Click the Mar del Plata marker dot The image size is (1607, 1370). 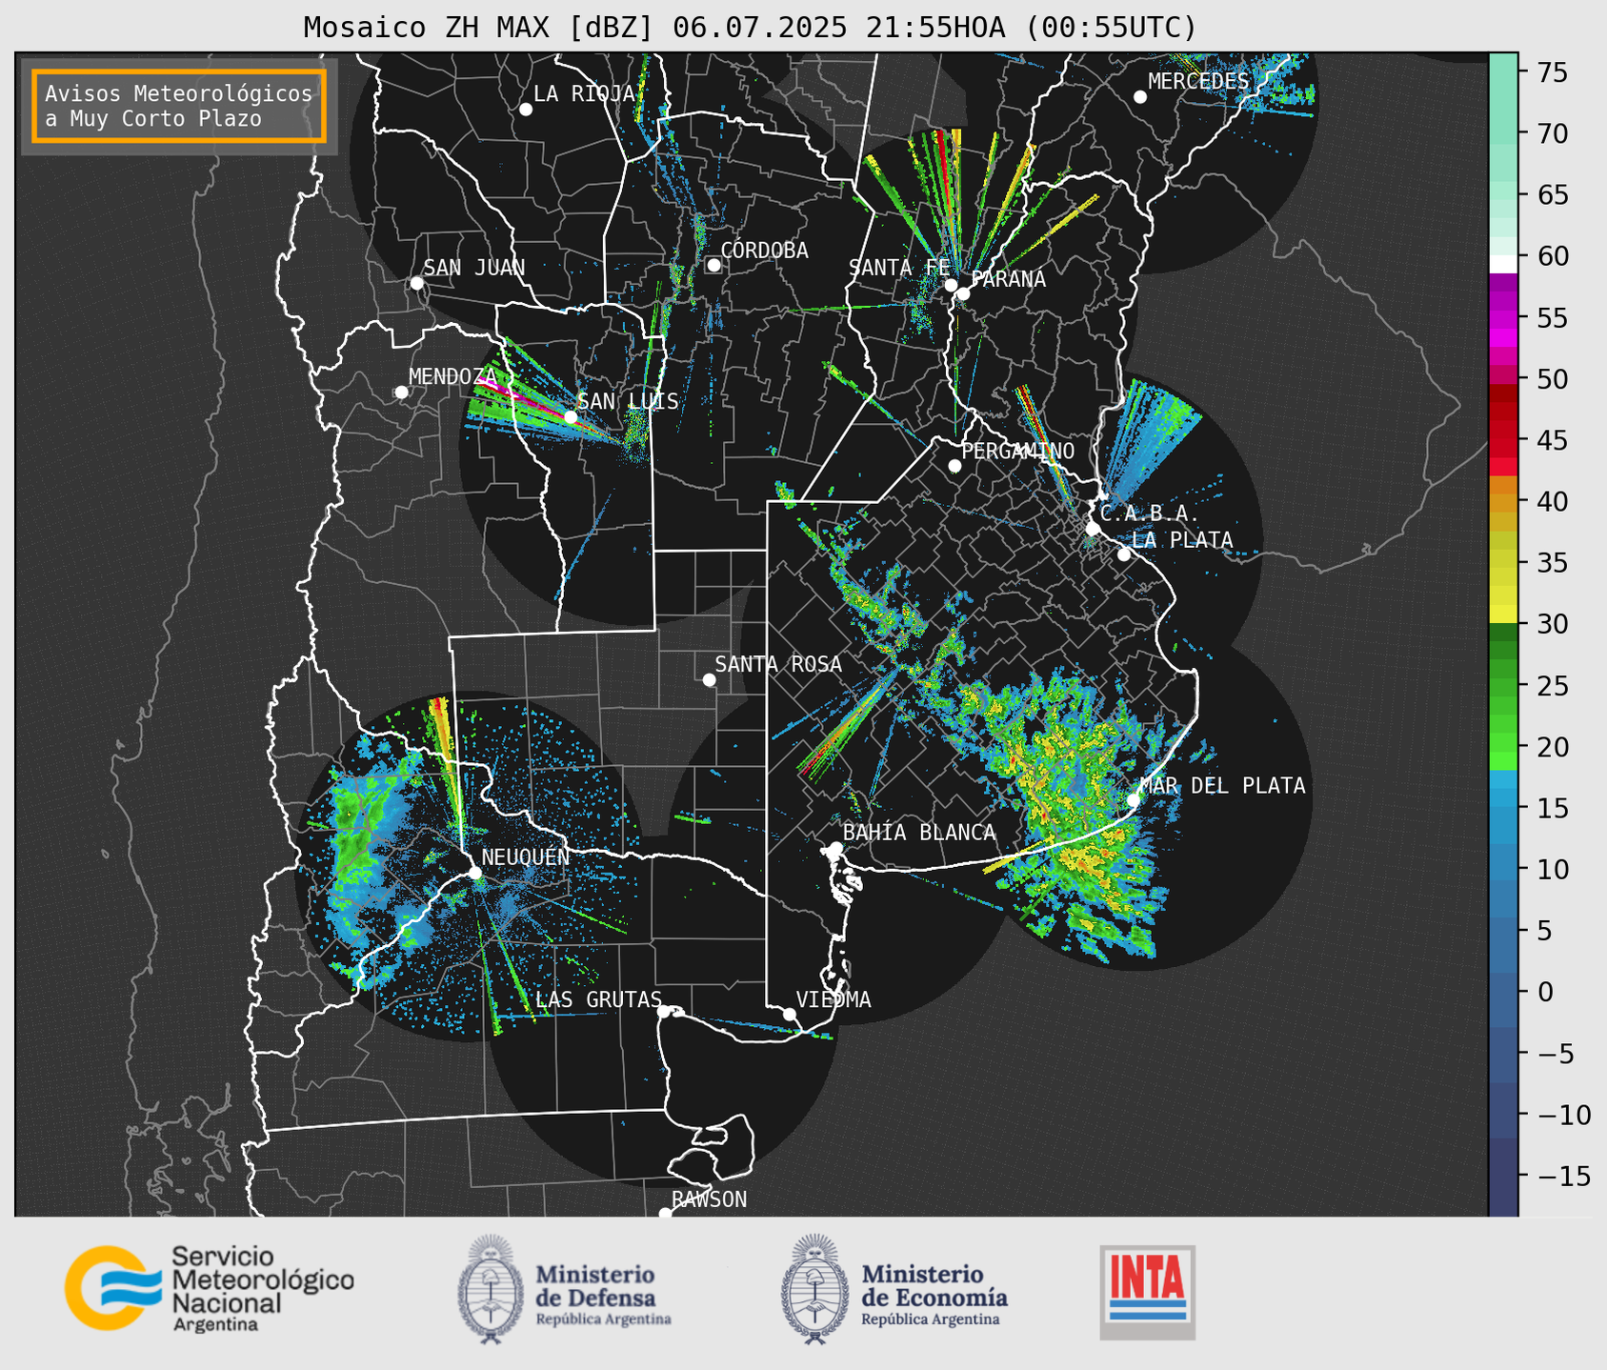(1134, 799)
